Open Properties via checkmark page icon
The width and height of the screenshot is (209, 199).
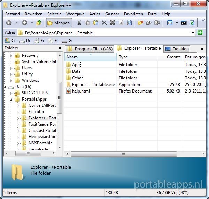[x=121, y=23]
